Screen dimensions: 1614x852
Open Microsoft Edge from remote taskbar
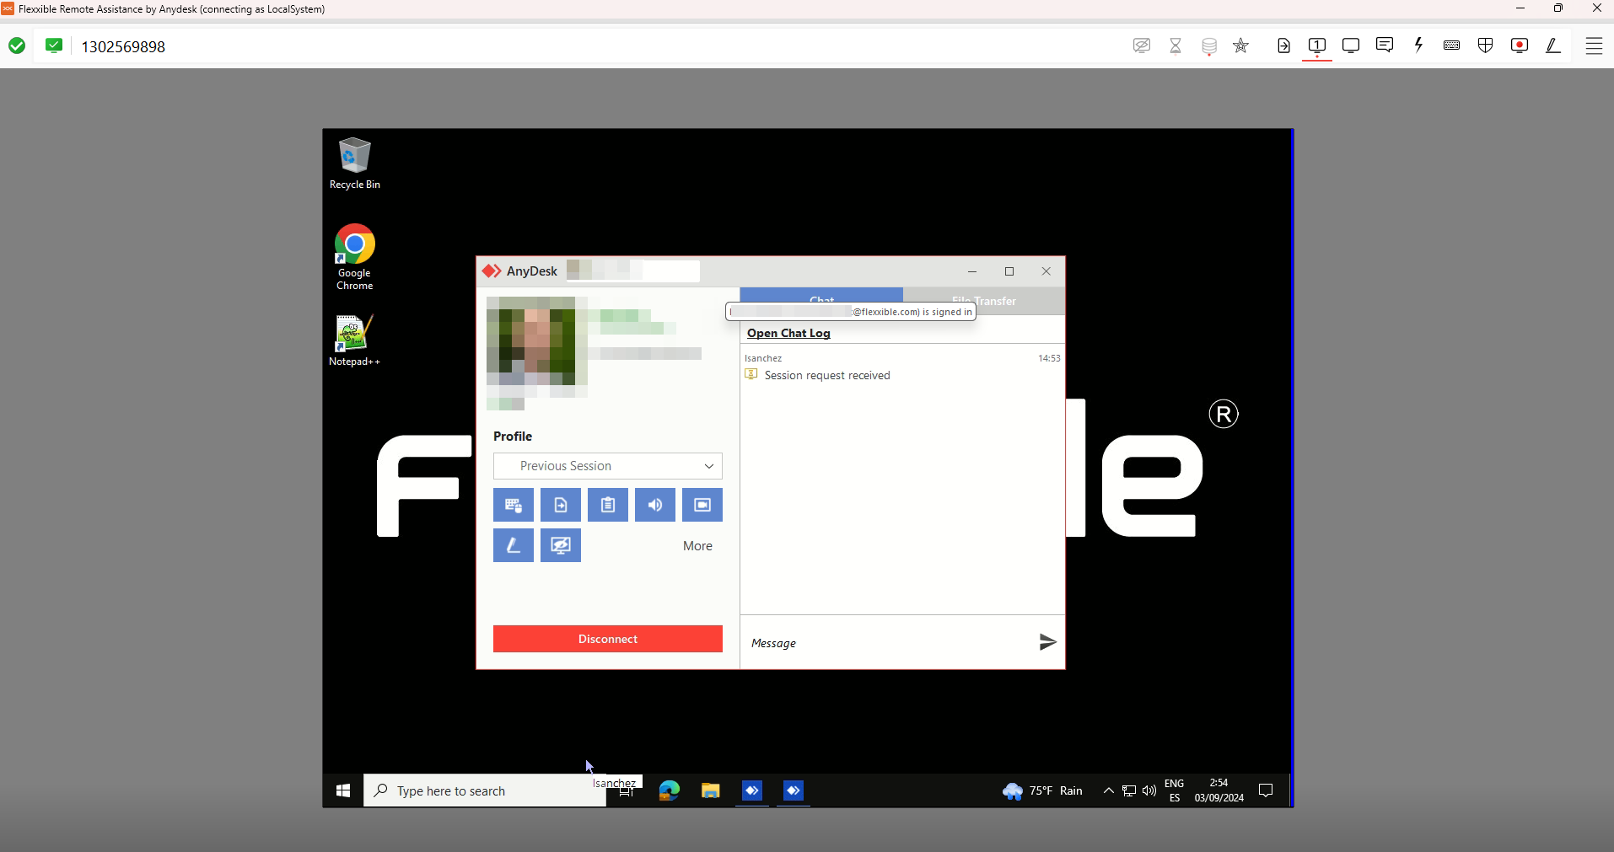(x=670, y=790)
